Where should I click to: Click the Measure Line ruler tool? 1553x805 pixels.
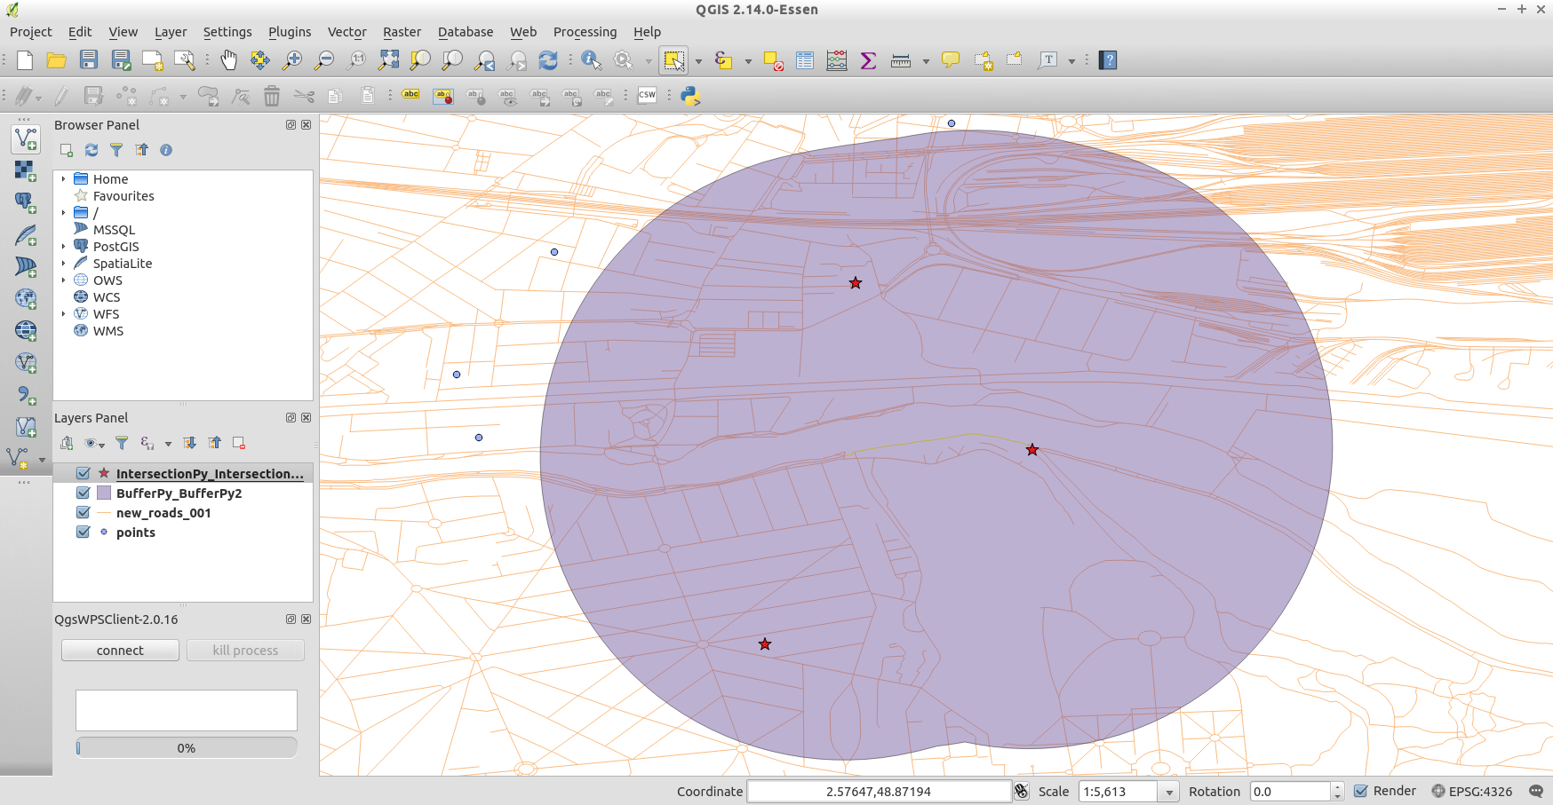(901, 60)
